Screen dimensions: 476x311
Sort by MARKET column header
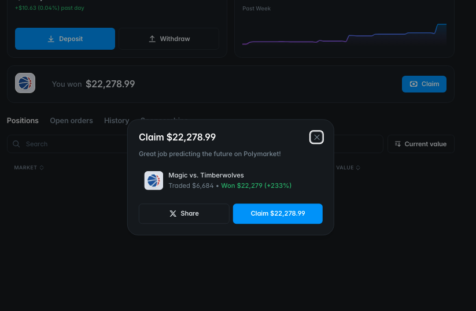pyautogui.click(x=29, y=168)
